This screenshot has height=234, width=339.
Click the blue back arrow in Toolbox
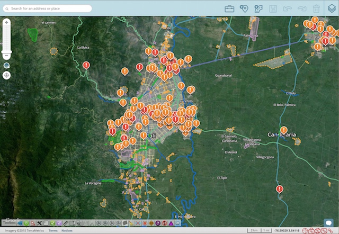pyautogui.click(x=20, y=223)
